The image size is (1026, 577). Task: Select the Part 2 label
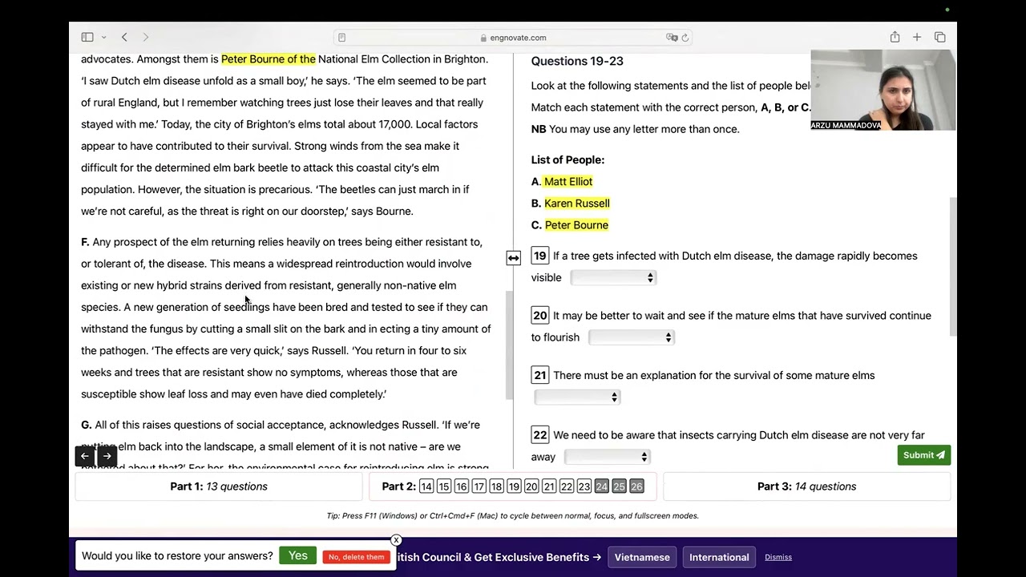click(x=398, y=486)
